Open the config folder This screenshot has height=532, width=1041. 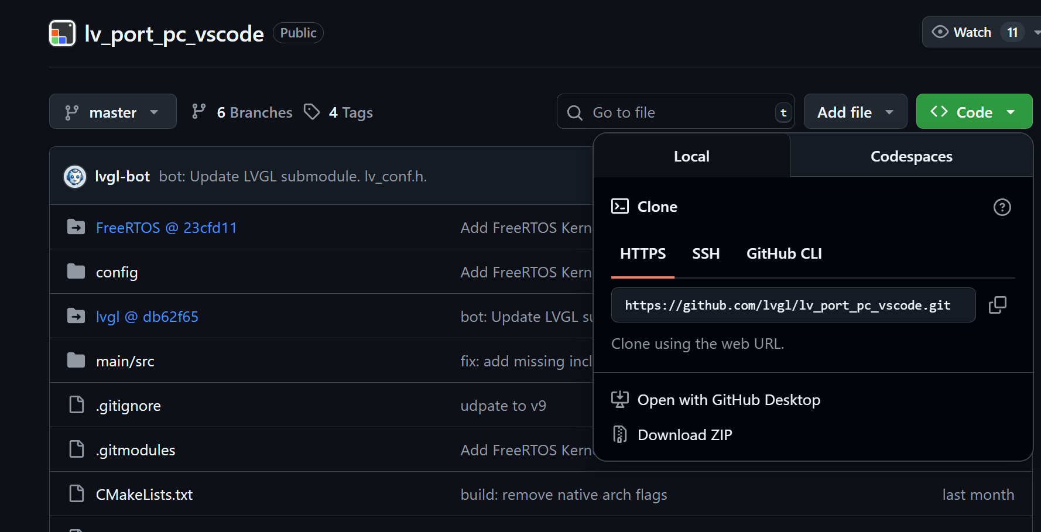117,272
